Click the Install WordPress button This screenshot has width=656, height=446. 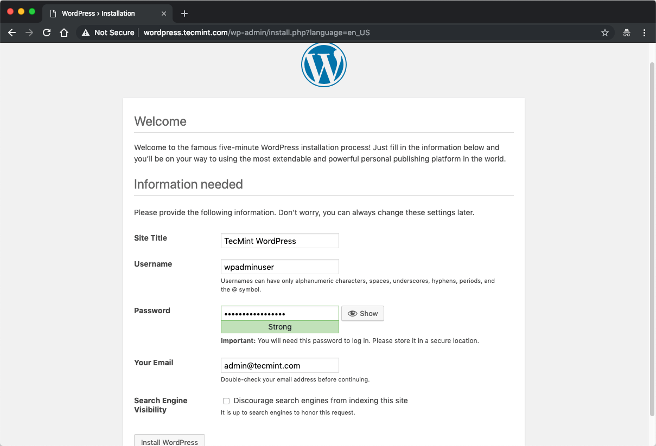pyautogui.click(x=169, y=441)
